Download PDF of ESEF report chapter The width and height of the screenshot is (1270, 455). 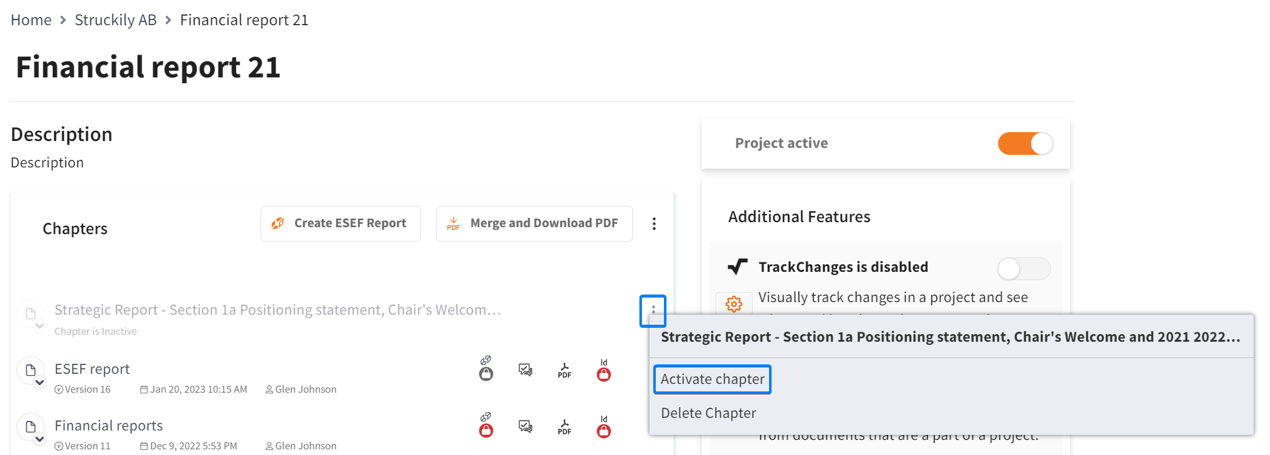565,370
